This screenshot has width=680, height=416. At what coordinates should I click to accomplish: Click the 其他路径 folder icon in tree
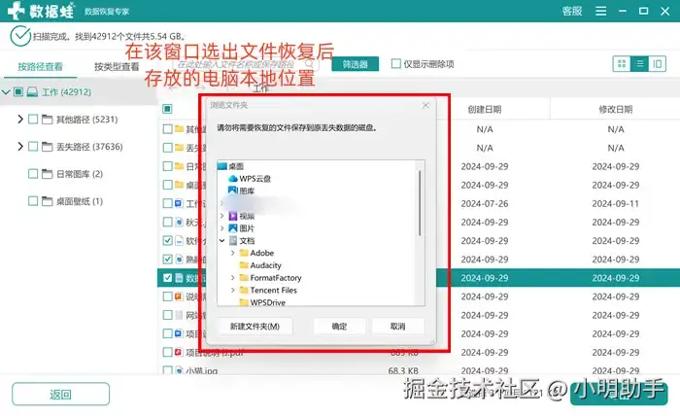pos(48,120)
